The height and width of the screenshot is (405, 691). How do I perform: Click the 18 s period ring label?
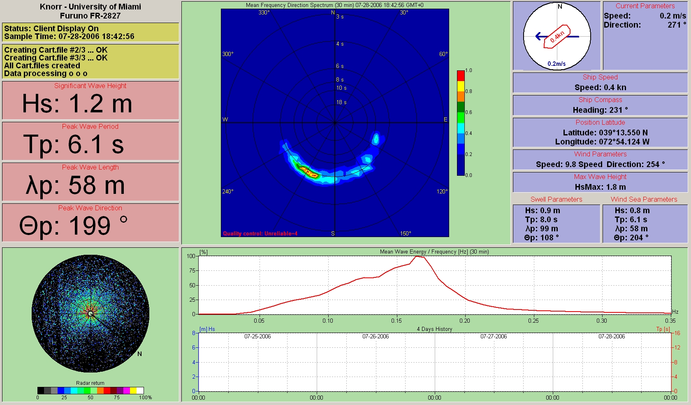[x=341, y=102]
